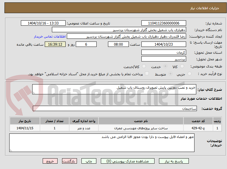The width and height of the screenshot is (227, 169).
Task: Click the نام خدمت column header
Action: pos(141,121)
